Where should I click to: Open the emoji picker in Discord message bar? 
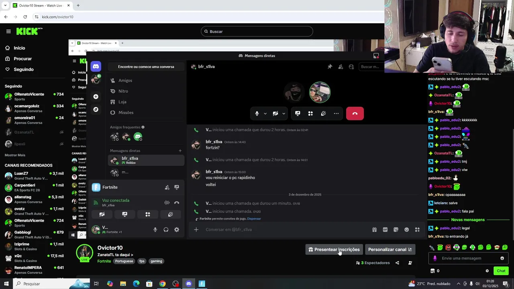tap(406, 230)
